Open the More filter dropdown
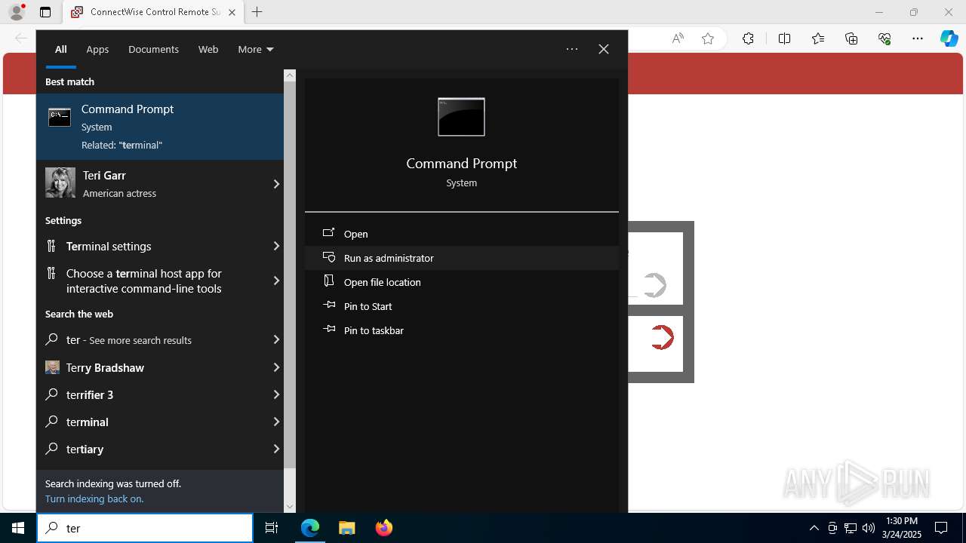This screenshot has width=966, height=543. click(x=255, y=49)
